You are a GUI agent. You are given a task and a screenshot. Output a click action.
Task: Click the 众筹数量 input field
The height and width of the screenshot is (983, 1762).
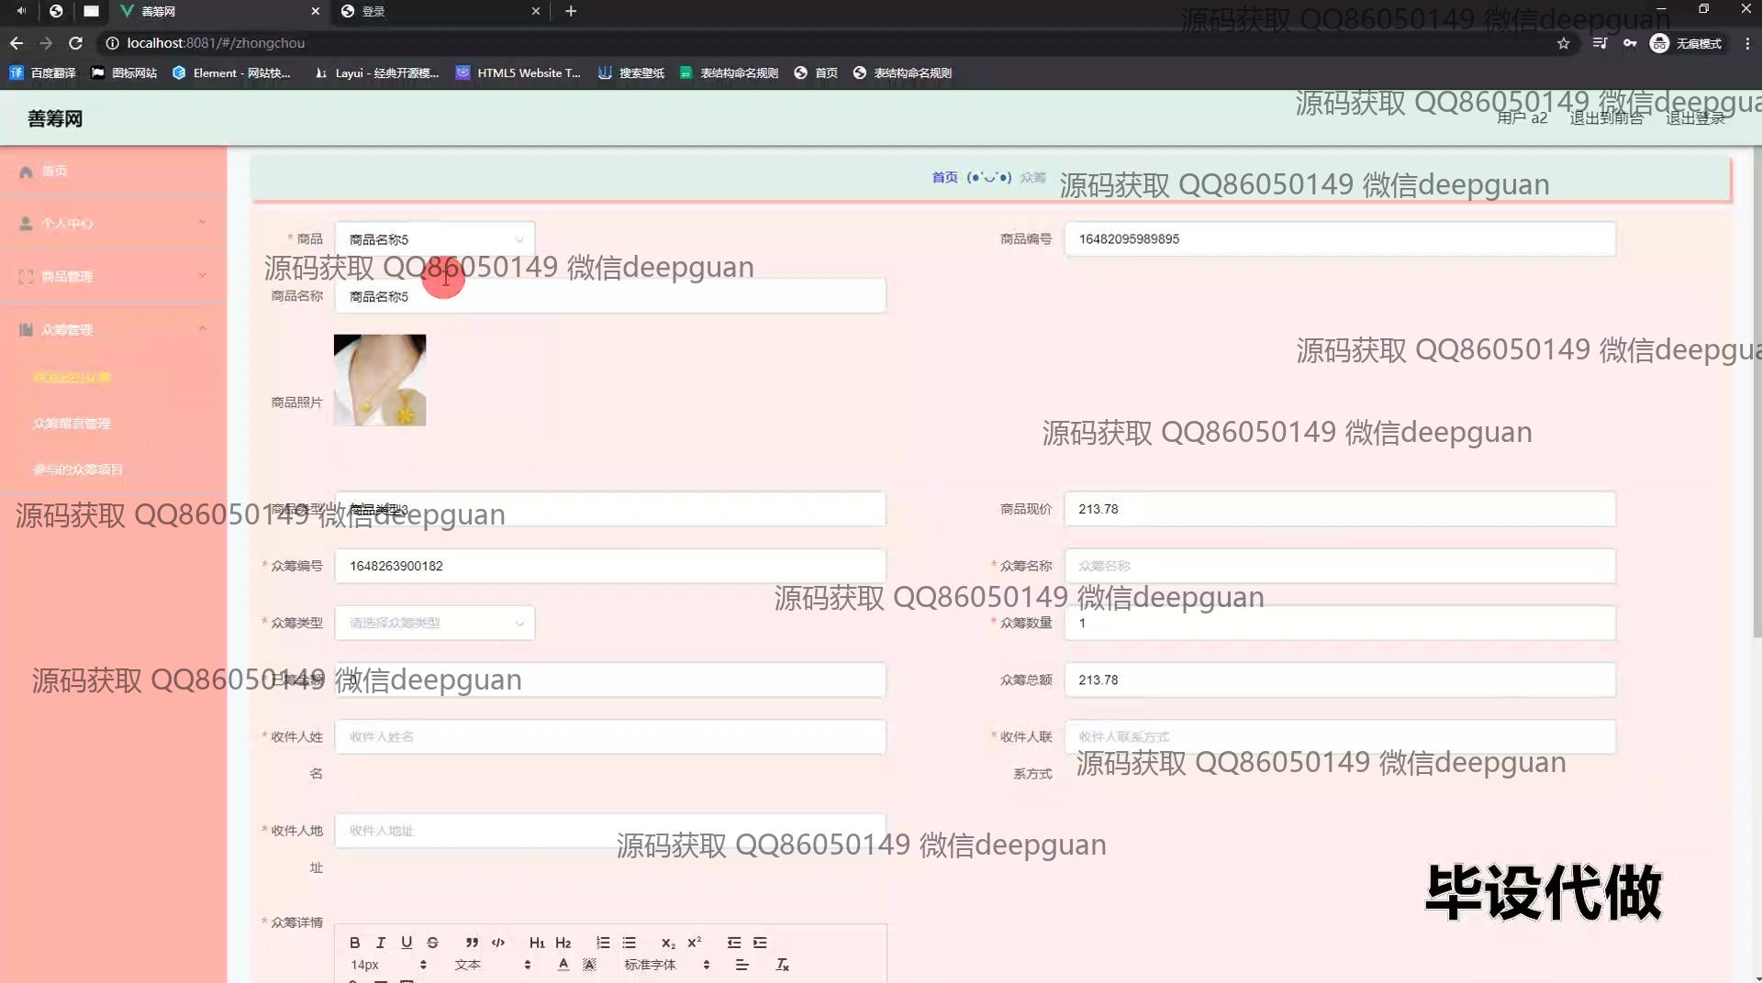1340,623
